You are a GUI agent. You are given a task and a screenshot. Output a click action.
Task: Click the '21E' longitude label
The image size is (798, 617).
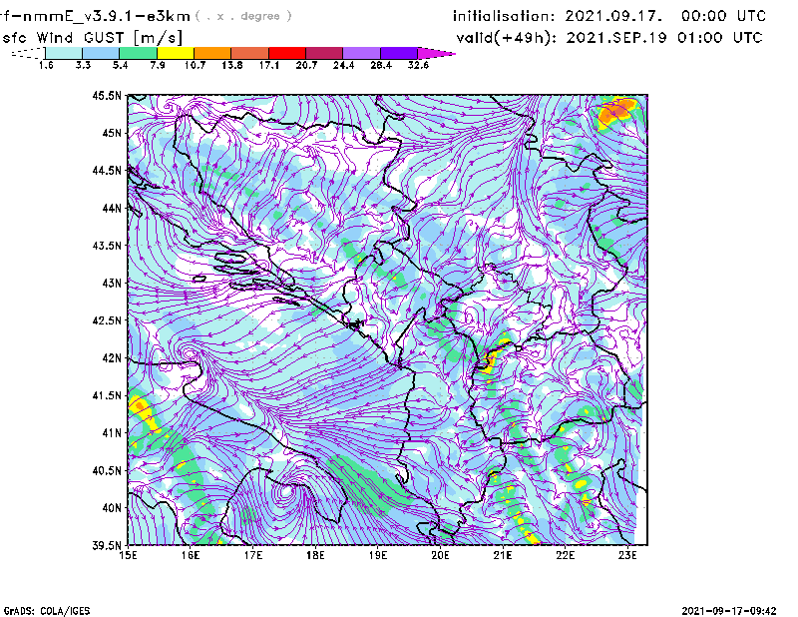tap(503, 555)
